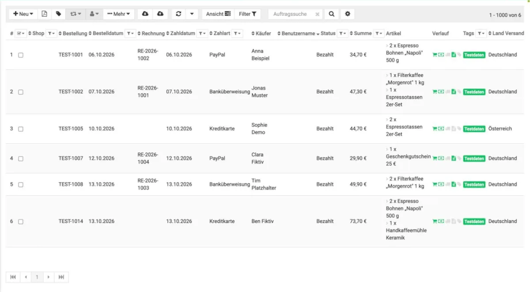Click the payment money icon for order TEST-1002
The width and height of the screenshot is (530, 292).
click(441, 92)
